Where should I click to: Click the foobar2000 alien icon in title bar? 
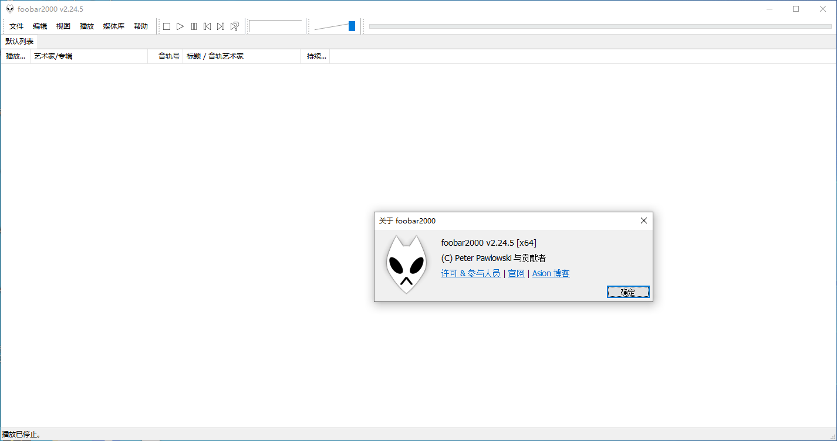click(10, 9)
